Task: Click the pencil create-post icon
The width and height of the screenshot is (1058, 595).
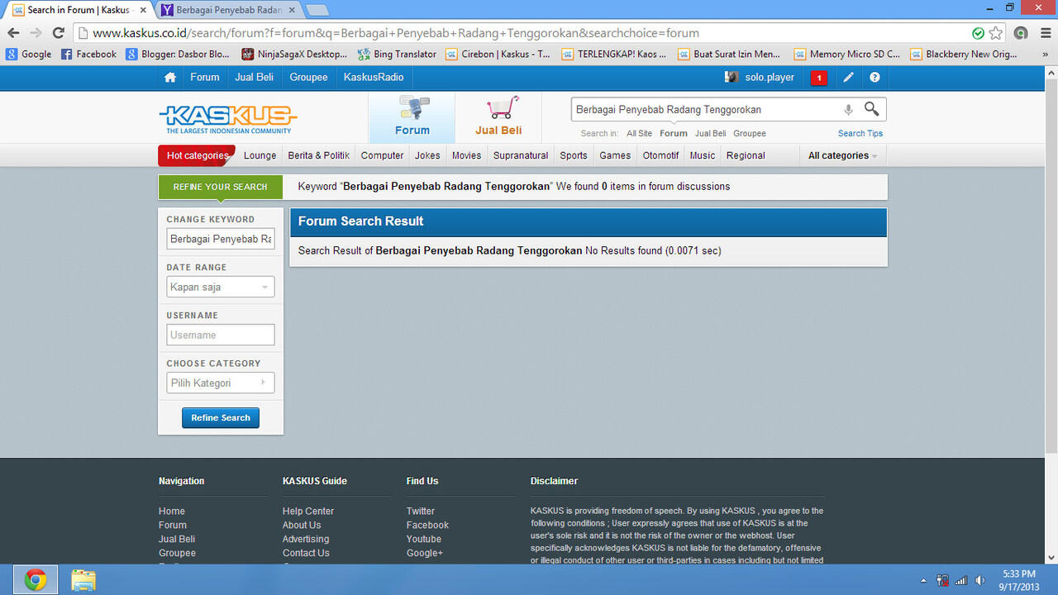Action: [x=848, y=78]
